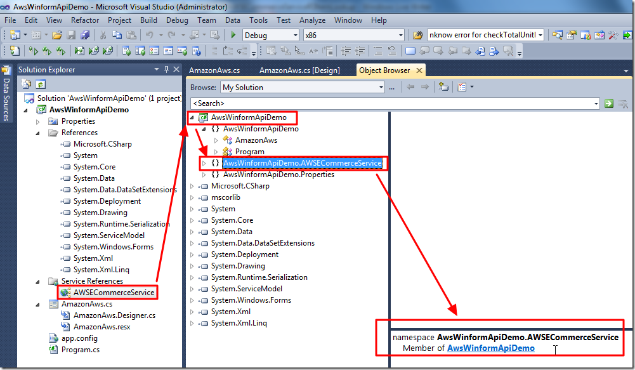
Task: Expand the Properties node in Solution Explorer
Action: 37,122
